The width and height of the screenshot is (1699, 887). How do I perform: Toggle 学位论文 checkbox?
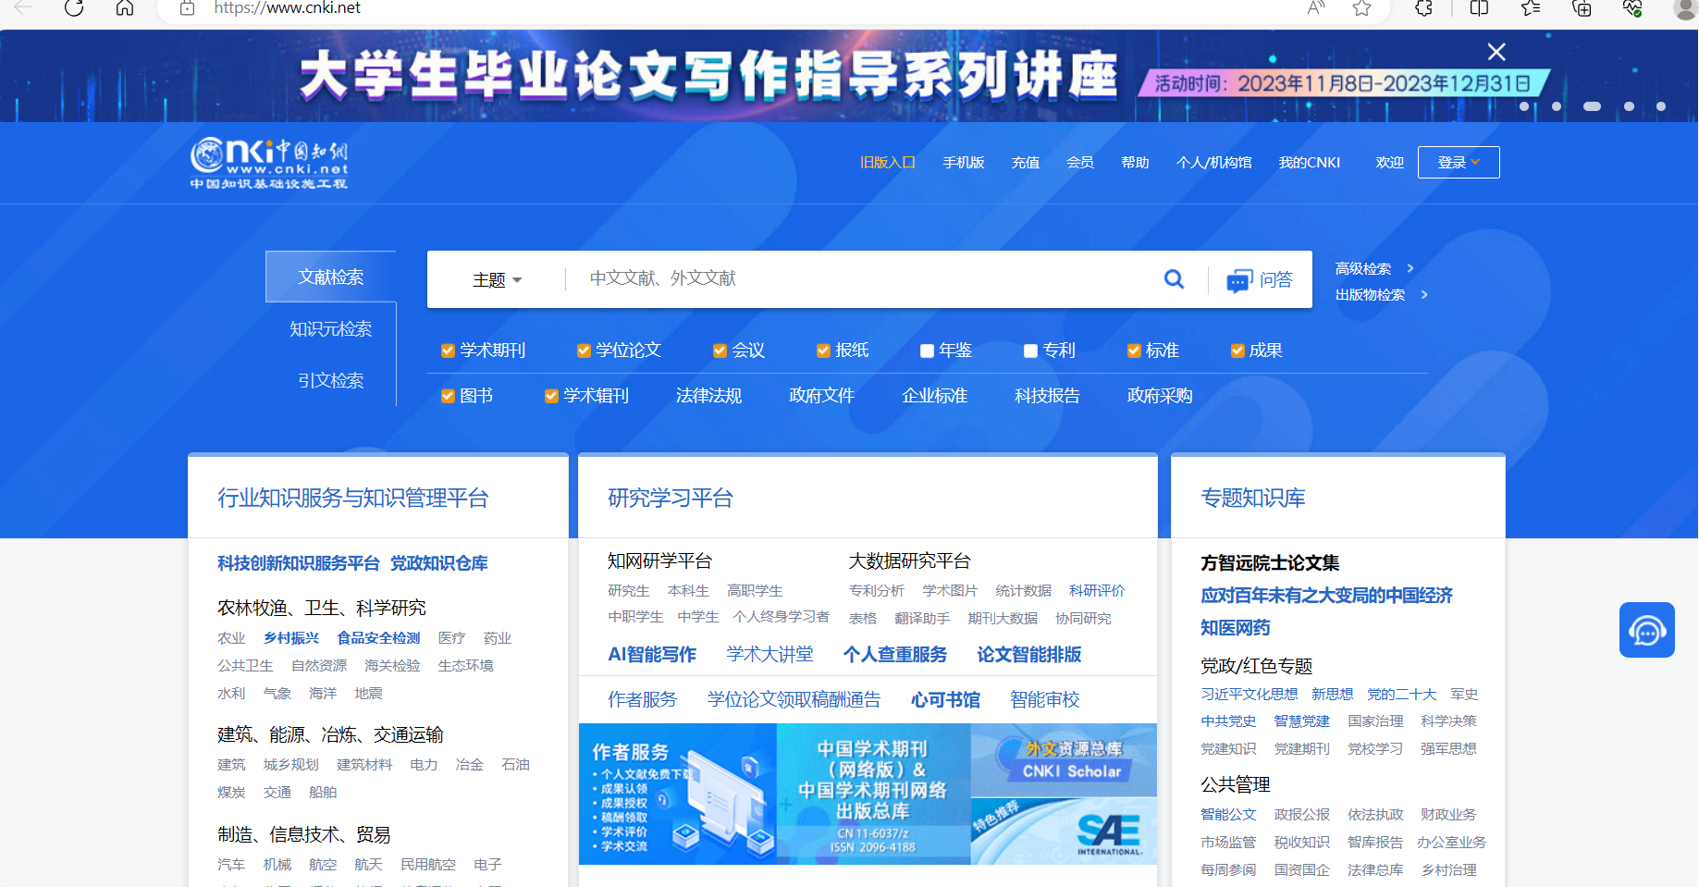[x=584, y=351]
